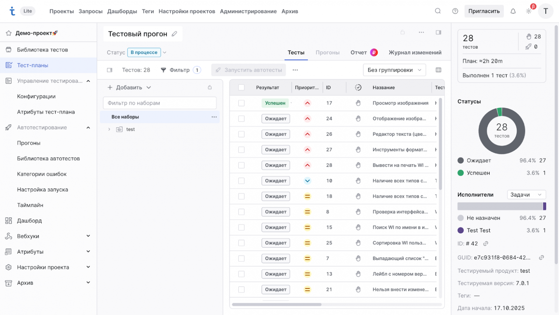Open three-dots menu for Все наборы

tap(214, 117)
